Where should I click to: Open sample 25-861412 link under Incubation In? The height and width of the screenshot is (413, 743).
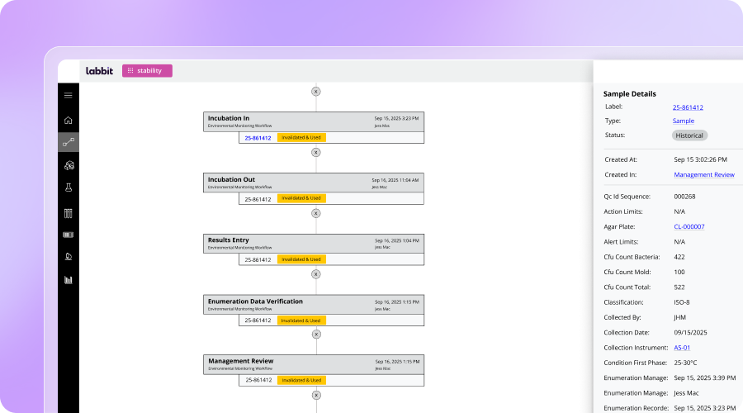point(258,138)
